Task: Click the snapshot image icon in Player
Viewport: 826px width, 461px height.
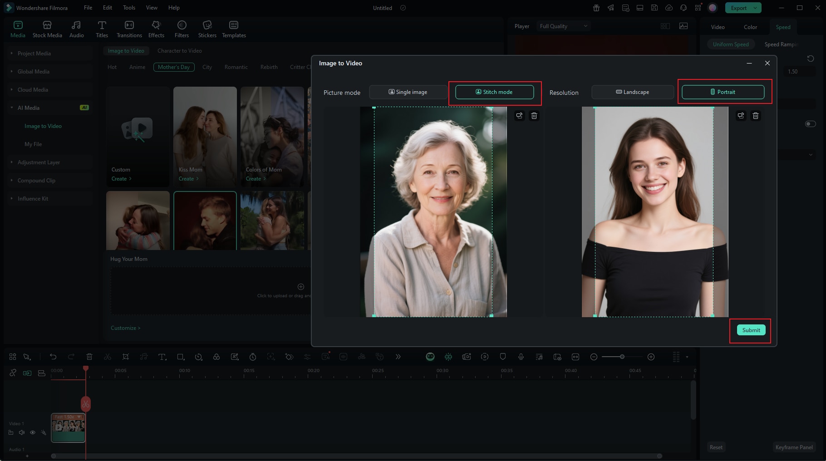Action: coord(683,26)
